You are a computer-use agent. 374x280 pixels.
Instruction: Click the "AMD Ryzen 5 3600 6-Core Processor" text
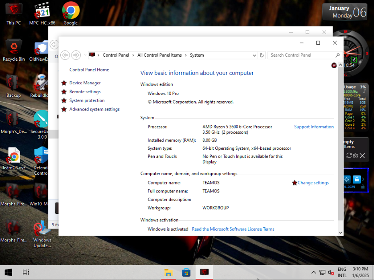(237, 127)
